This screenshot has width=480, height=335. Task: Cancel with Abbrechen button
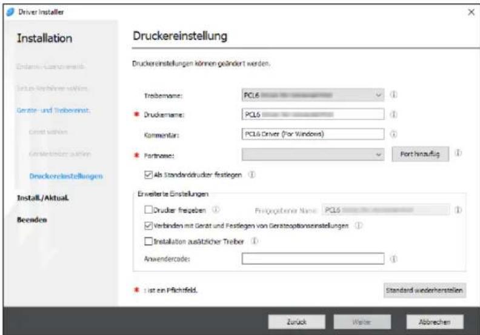coord(435,322)
